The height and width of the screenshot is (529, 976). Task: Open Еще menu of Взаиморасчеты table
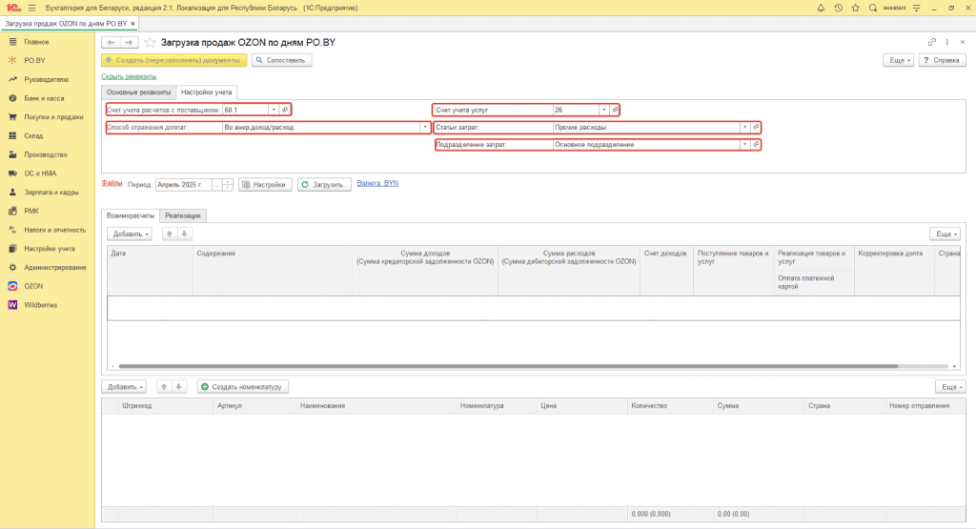point(945,234)
